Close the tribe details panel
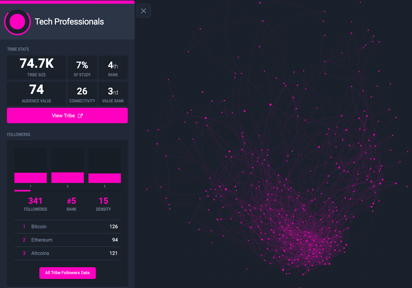Image resolution: width=412 pixels, height=288 pixels. [144, 11]
